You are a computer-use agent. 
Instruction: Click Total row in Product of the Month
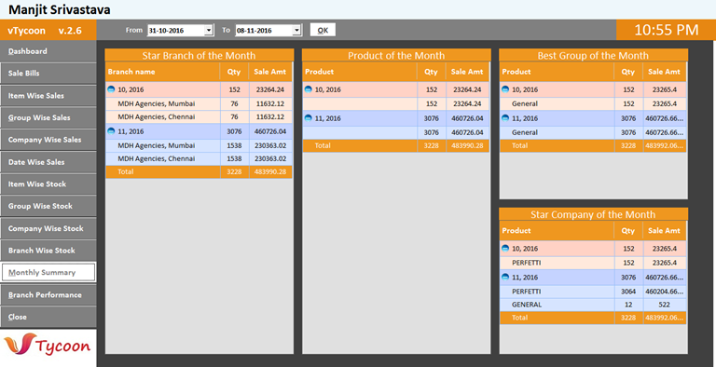[x=396, y=145]
